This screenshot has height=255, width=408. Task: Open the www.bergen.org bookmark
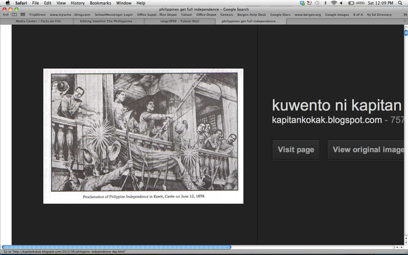[307, 15]
